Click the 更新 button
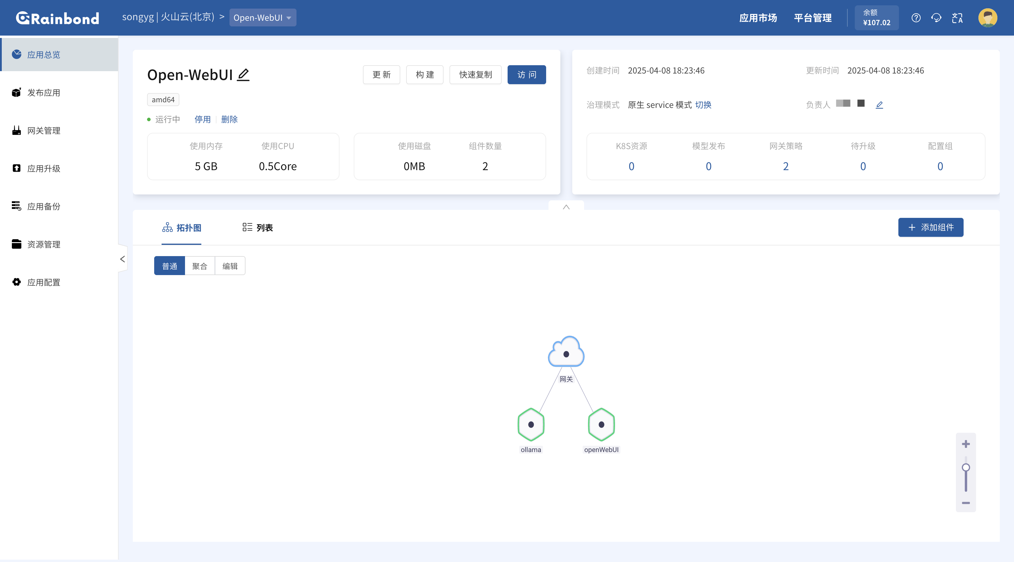This screenshot has width=1014, height=562. pos(381,75)
